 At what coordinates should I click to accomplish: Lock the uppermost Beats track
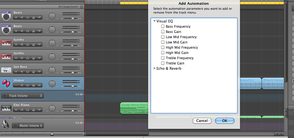point(33,17)
